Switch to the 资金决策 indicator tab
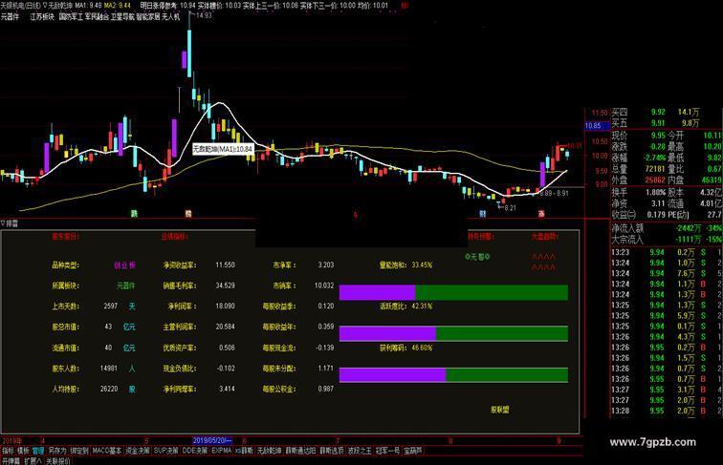Screen dimensions: 723x465 coord(138,451)
